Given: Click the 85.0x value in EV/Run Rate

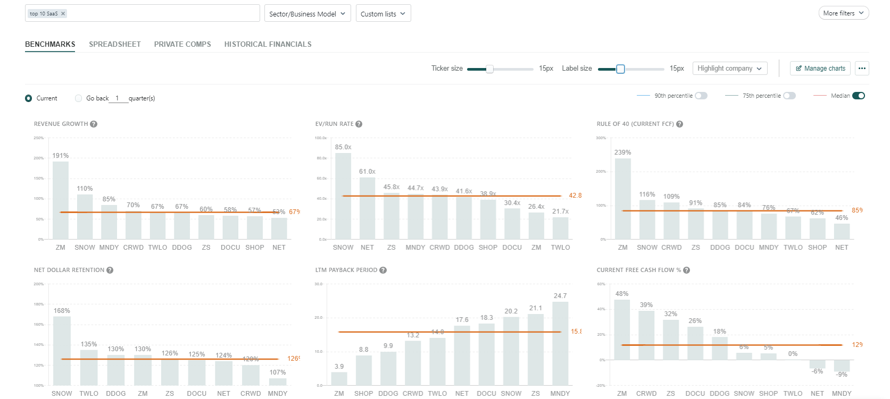Looking at the screenshot, I should point(343,147).
